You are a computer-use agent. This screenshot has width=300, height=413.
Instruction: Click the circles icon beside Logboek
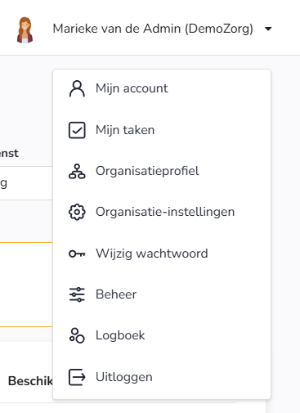pos(77,335)
